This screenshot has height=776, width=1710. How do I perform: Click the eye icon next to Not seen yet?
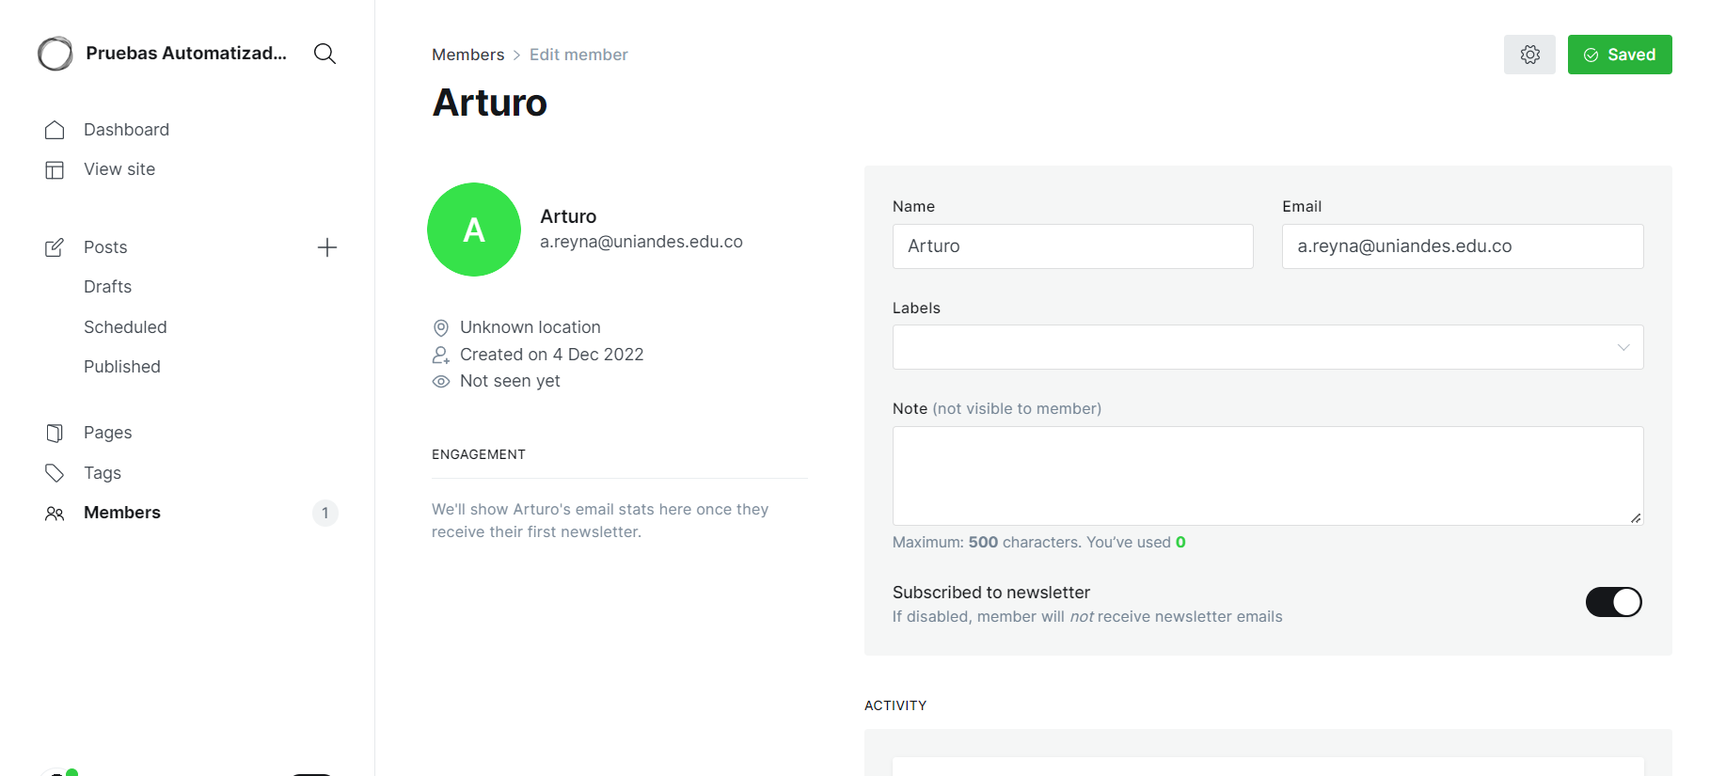(x=440, y=381)
